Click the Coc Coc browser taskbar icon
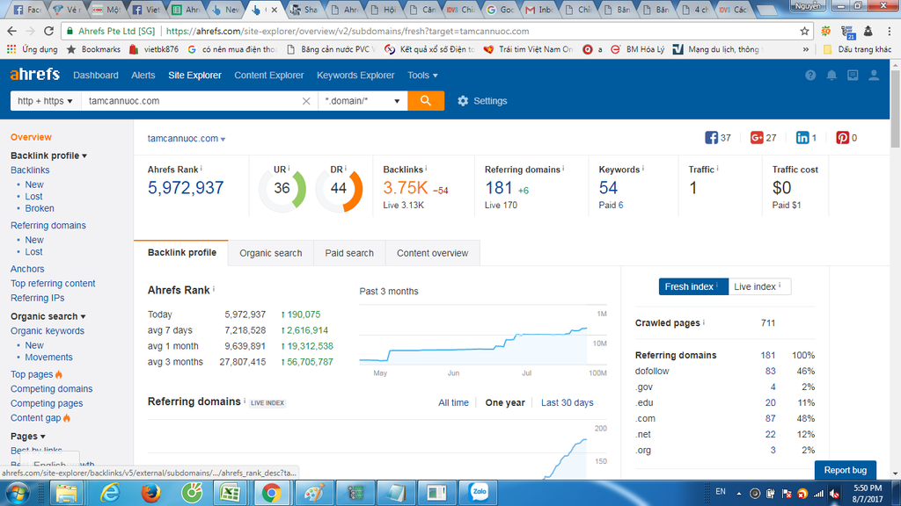This screenshot has width=901, height=506. (x=191, y=493)
